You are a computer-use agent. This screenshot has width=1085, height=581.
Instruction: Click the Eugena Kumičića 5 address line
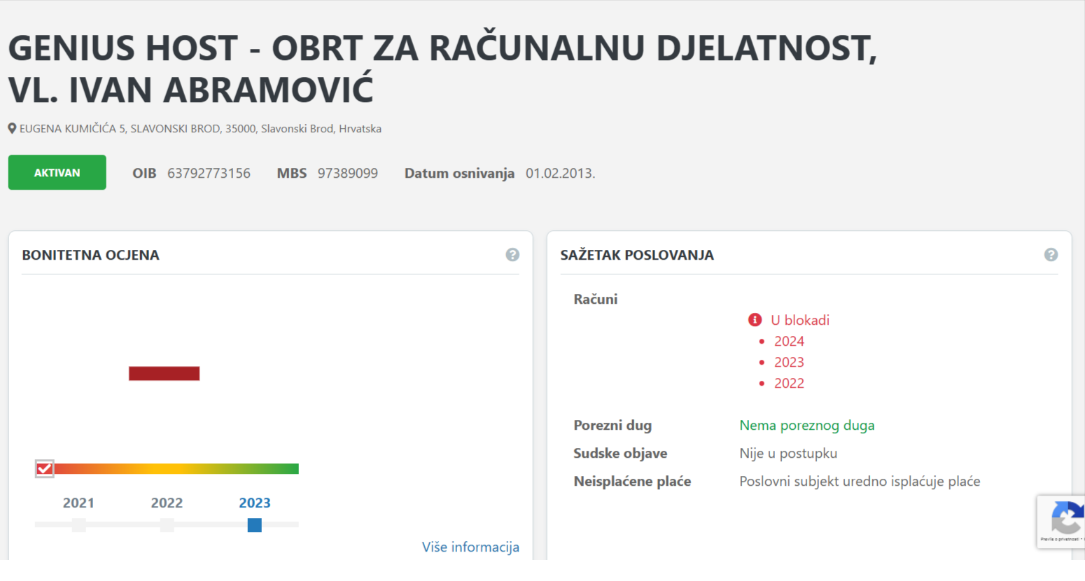(200, 129)
